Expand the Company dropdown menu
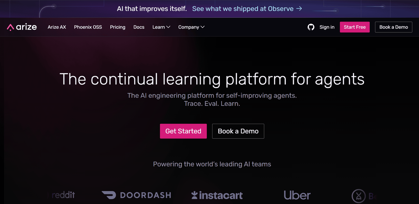 [x=192, y=27]
